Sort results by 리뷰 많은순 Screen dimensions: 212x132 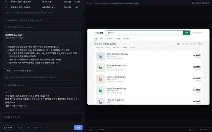(x=193, y=44)
